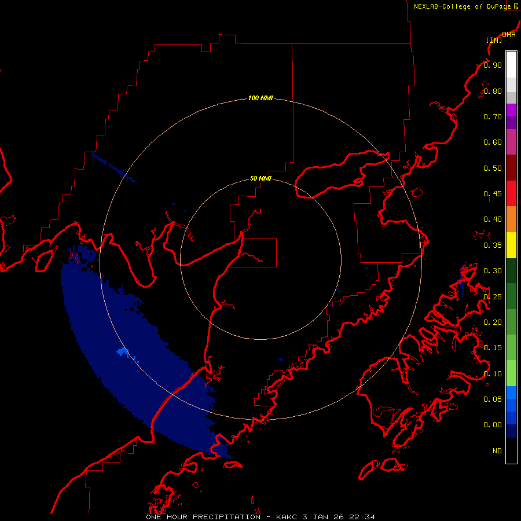The width and height of the screenshot is (521, 521).
Task: Pick the white swatch at legend top
Action: tap(511, 64)
